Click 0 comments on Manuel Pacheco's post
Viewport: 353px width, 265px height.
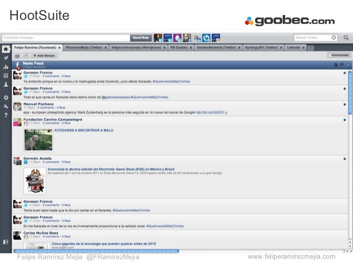(x=46, y=108)
